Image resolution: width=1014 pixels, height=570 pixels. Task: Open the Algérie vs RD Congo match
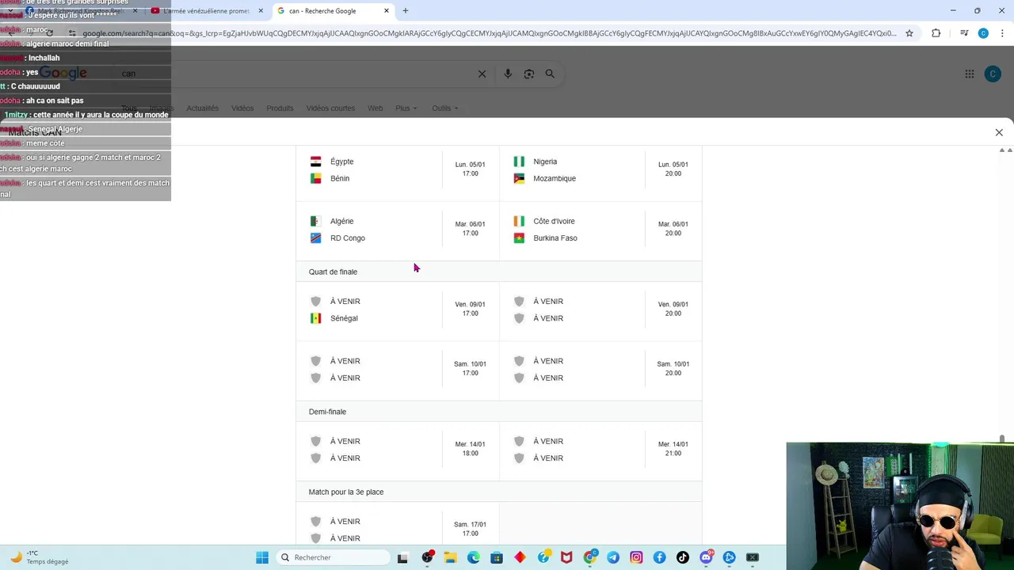tap(398, 230)
